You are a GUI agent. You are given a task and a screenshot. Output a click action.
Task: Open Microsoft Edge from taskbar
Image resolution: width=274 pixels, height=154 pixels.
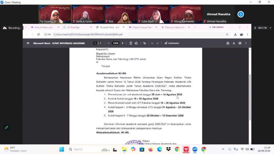pyautogui.click(x=159, y=149)
